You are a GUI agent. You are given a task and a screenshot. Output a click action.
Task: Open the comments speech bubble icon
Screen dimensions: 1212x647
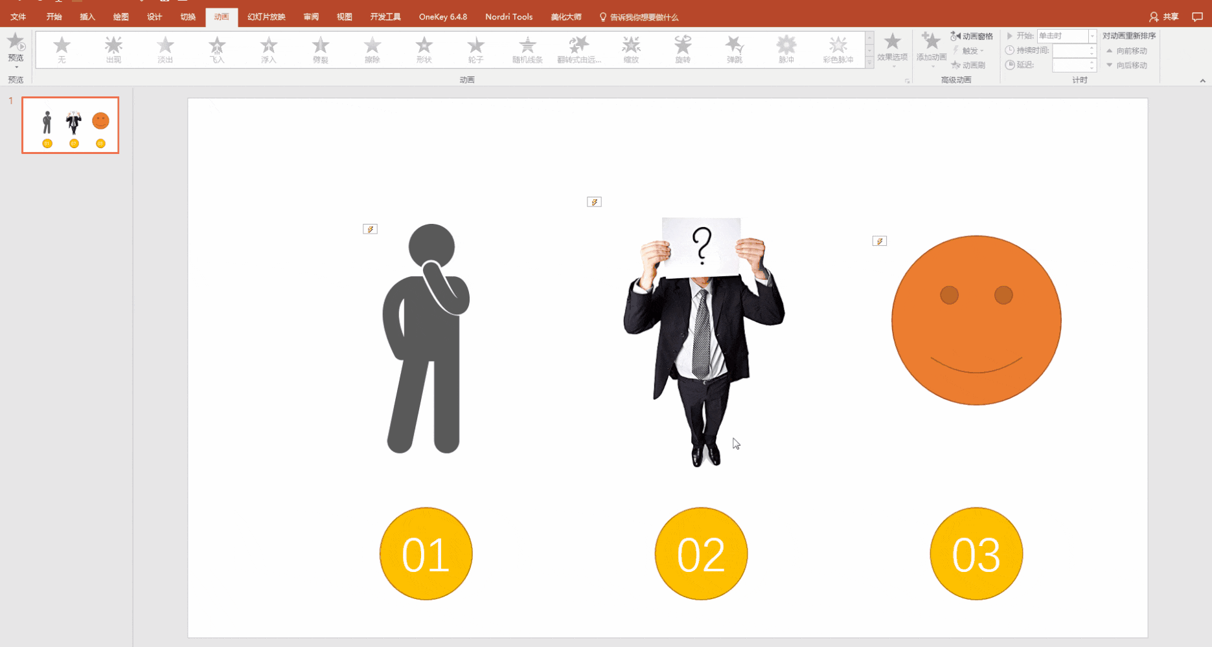point(1197,17)
